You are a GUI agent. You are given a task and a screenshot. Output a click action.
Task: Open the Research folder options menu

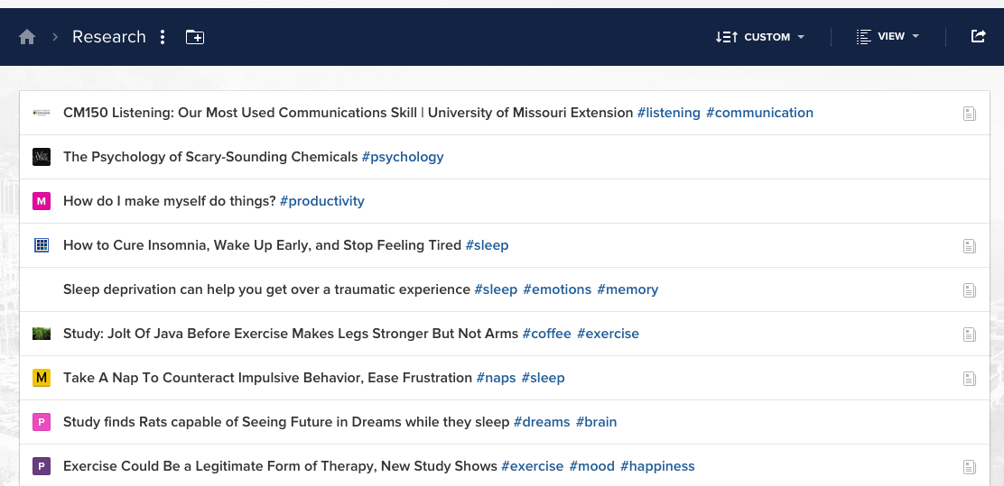163,37
